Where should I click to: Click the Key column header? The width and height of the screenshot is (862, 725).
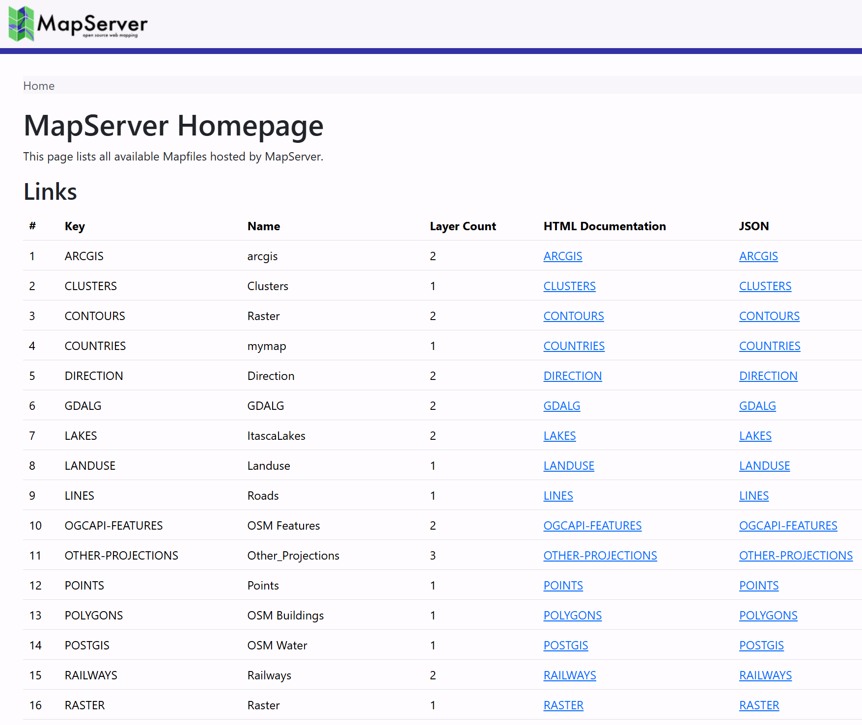click(x=75, y=226)
